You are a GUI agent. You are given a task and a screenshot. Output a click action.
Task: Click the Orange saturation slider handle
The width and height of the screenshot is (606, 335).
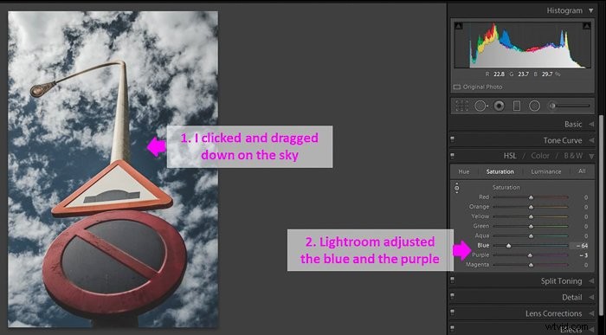pos(531,207)
